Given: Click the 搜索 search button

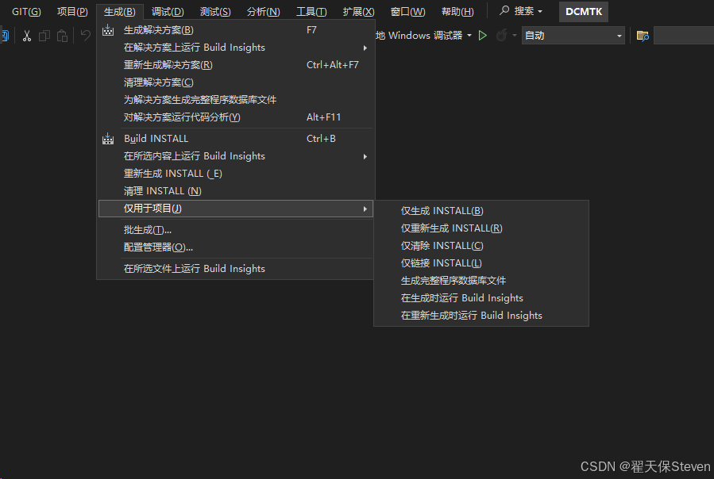Looking at the screenshot, I should (x=521, y=11).
